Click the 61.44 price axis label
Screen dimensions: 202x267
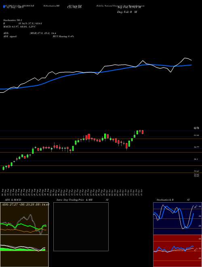point(197,135)
